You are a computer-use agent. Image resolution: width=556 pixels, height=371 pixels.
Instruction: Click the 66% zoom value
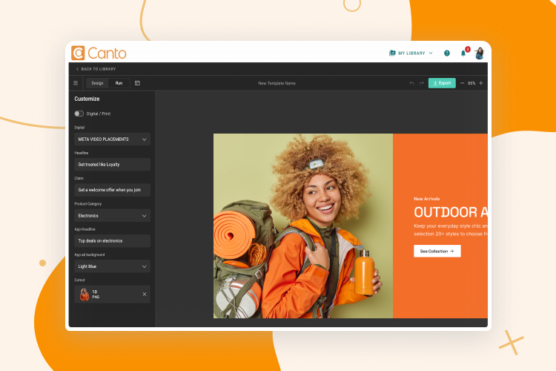tap(471, 83)
